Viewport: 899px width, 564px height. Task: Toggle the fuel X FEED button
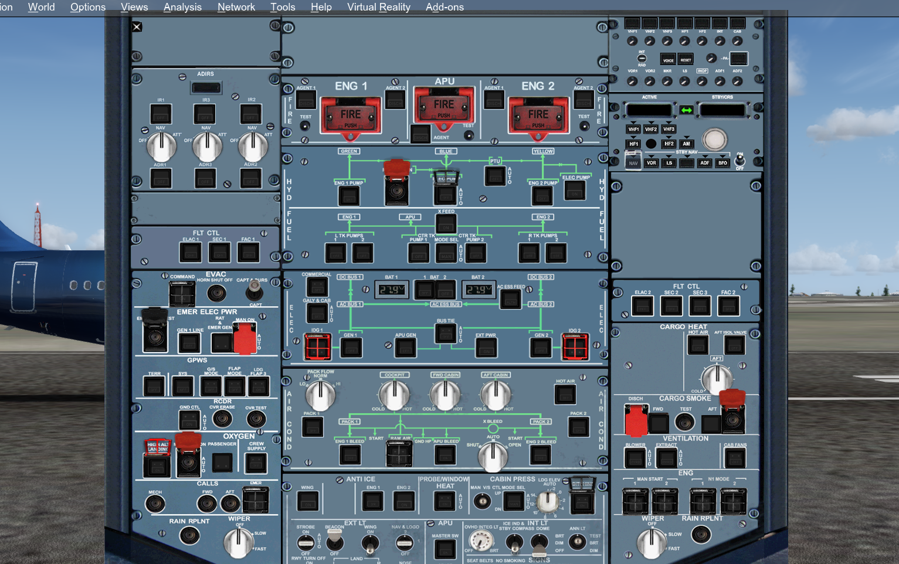coord(446,224)
